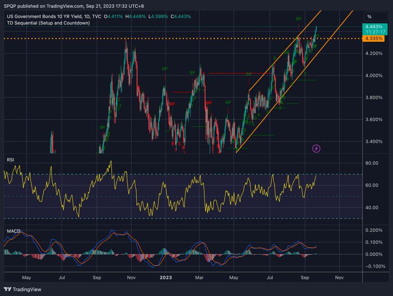Click the open value O4.411%
The width and height of the screenshot is (393, 296).
[113, 16]
